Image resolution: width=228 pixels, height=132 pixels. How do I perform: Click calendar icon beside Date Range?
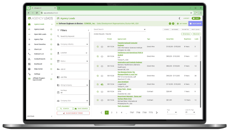click(58, 92)
